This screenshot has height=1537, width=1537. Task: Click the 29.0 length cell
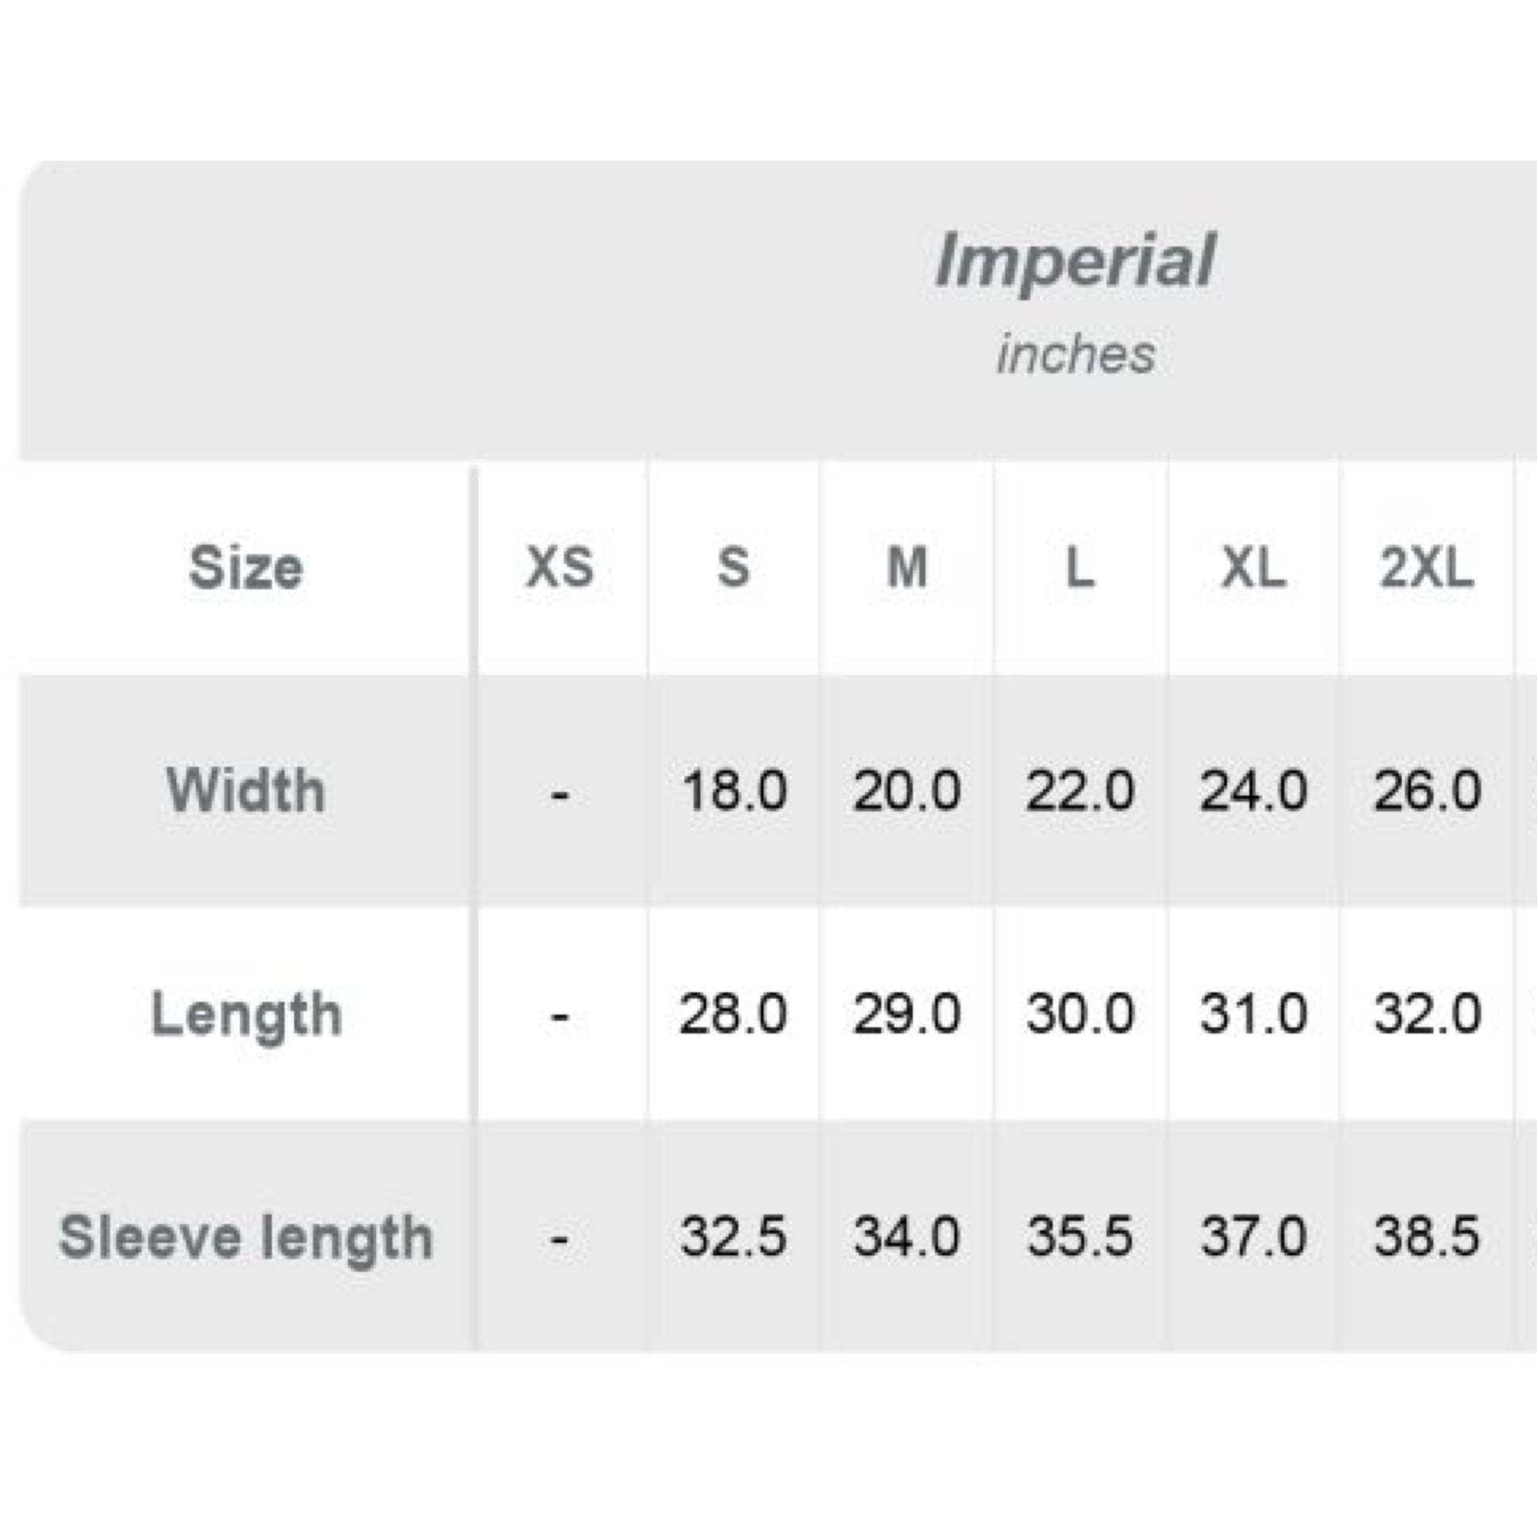pyautogui.click(x=907, y=1014)
